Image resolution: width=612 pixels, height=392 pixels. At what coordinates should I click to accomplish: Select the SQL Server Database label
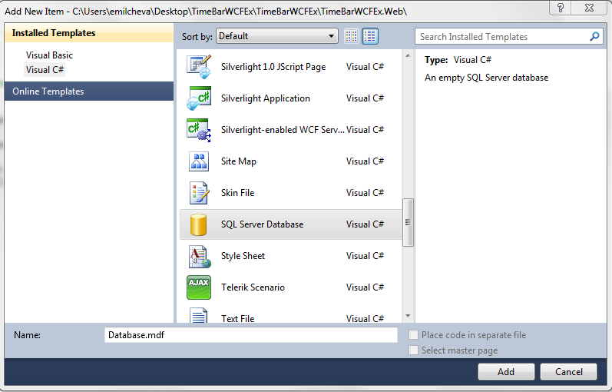tap(262, 224)
